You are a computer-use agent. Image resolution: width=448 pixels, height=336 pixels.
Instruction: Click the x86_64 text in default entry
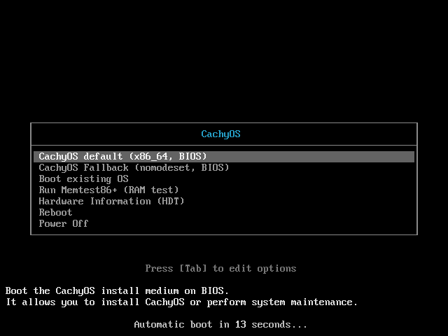148,156
